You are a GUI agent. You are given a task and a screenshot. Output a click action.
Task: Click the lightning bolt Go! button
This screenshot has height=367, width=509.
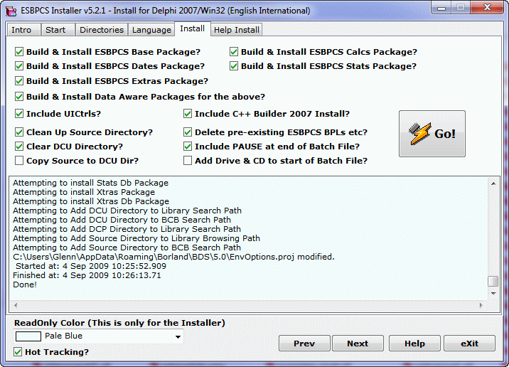432,134
